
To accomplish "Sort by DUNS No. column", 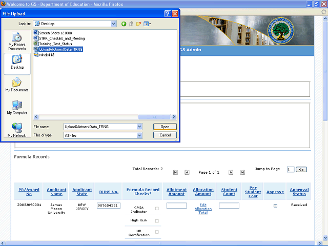I will click(109, 192).
